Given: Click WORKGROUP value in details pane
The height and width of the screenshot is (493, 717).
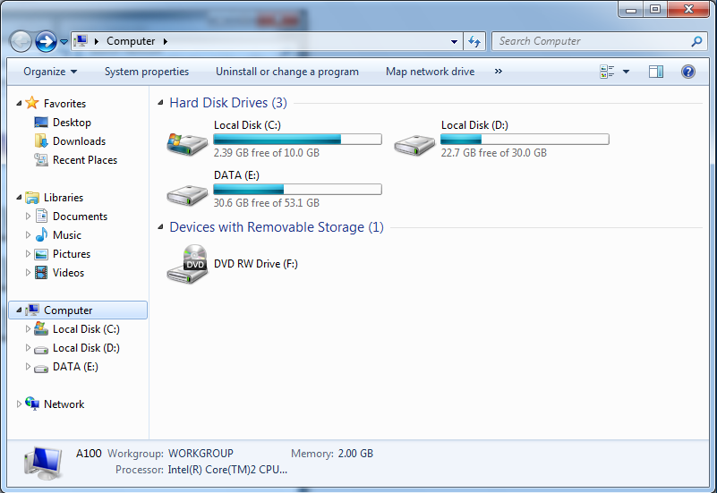Looking at the screenshot, I should coord(201,454).
